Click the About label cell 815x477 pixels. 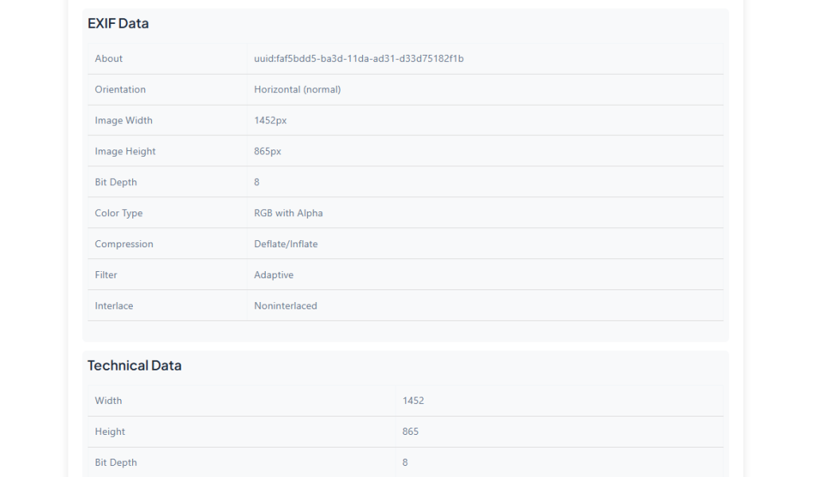pos(167,59)
